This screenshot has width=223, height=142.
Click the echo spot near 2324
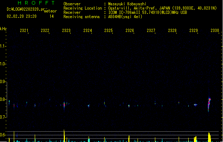(x=89, y=106)
